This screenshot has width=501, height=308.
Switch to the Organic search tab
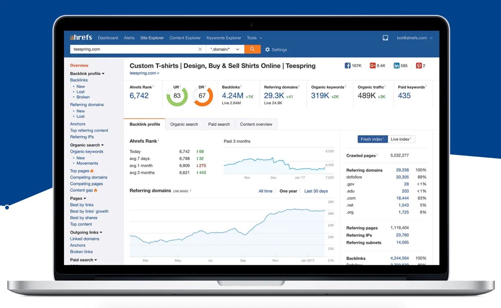(x=184, y=124)
